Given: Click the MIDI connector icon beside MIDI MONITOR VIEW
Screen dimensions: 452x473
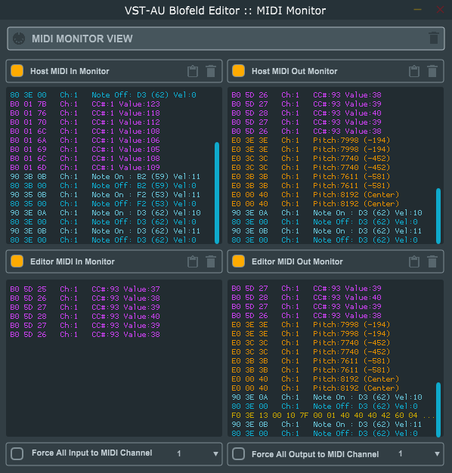Looking at the screenshot, I should [x=19, y=39].
